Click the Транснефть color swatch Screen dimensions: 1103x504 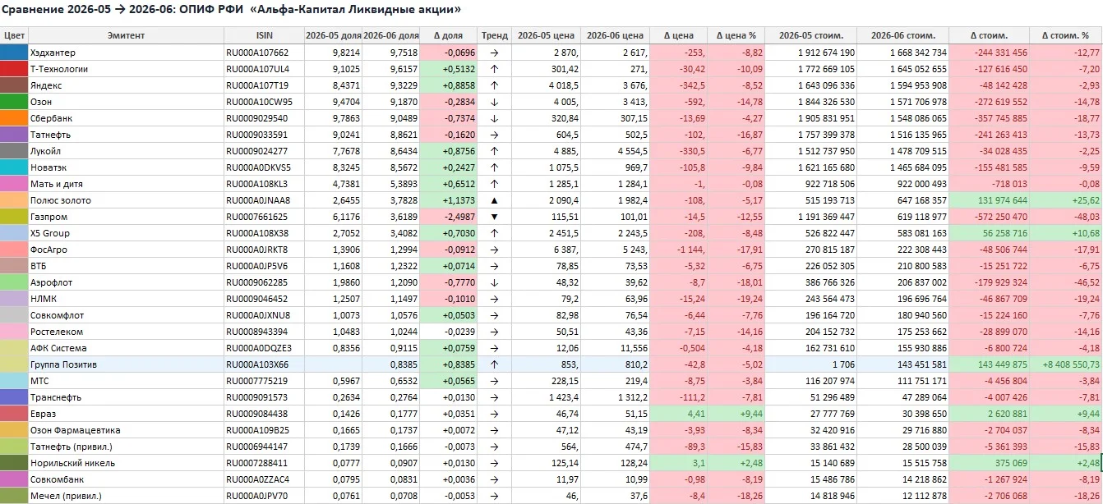pos(14,397)
